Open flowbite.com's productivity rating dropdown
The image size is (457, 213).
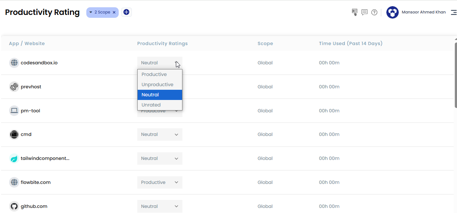click(159, 182)
